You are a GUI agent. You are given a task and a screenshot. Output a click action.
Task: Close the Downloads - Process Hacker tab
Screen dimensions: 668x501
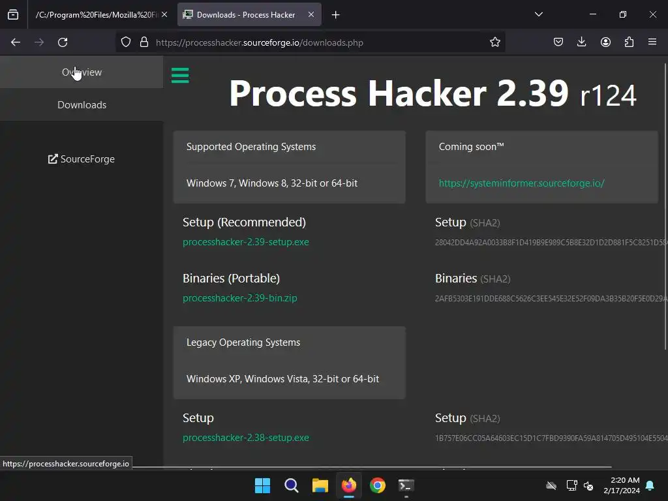(311, 14)
